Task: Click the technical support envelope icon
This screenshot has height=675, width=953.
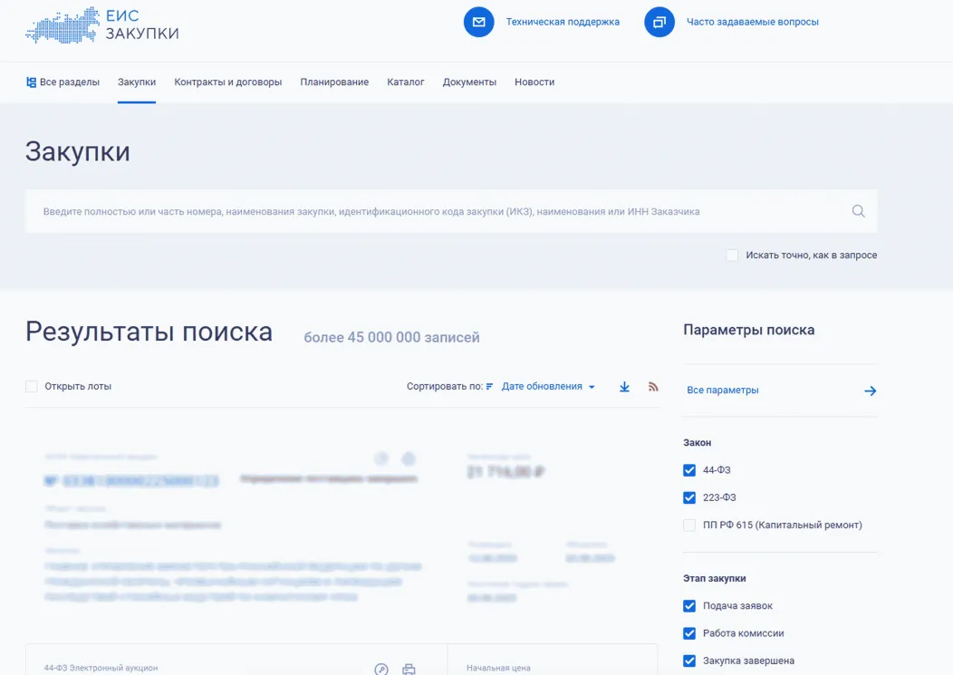Action: pos(478,22)
